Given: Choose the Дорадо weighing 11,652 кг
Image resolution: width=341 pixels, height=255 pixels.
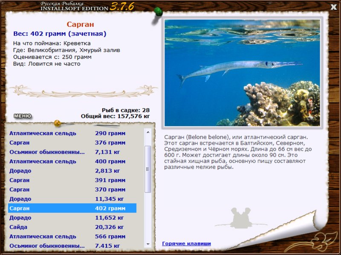Looking at the screenshot, I should tap(72, 218).
